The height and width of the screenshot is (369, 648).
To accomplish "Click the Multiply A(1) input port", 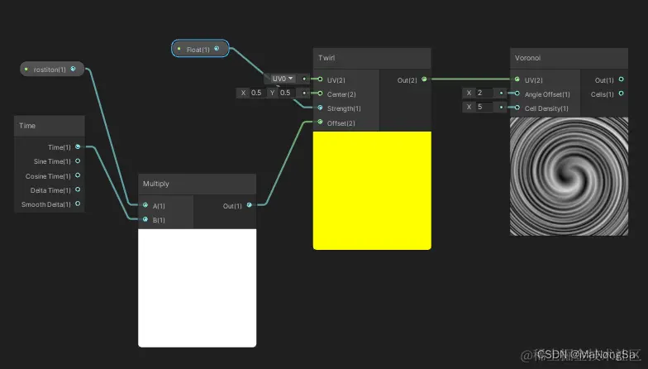I will [145, 205].
